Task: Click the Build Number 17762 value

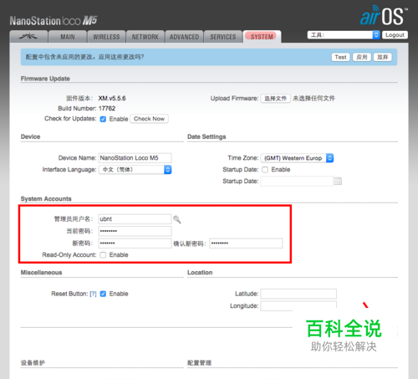Action: coord(107,108)
